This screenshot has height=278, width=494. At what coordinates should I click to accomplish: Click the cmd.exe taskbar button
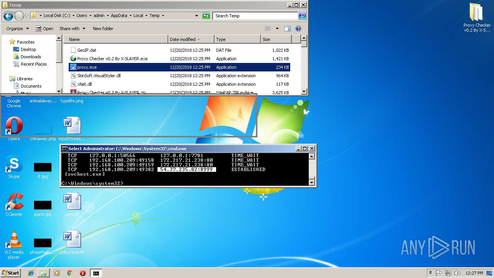click(x=96, y=273)
